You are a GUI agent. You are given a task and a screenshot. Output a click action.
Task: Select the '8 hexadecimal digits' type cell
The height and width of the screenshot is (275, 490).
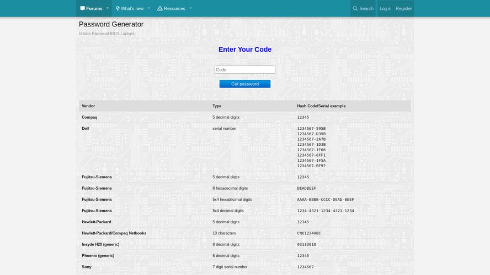pos(230,188)
